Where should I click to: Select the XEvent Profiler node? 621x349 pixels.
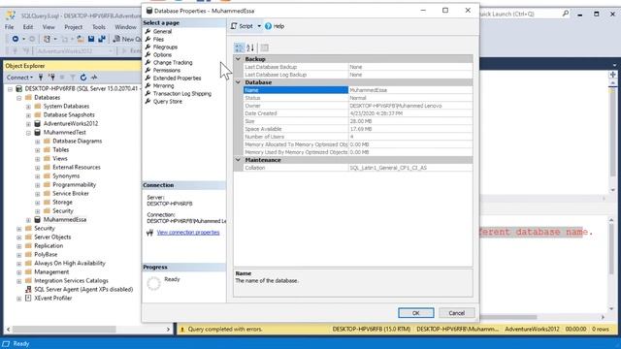point(53,298)
